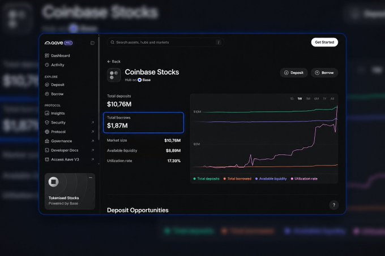
Task: Switch chart range to 1Y
Action: (324, 99)
